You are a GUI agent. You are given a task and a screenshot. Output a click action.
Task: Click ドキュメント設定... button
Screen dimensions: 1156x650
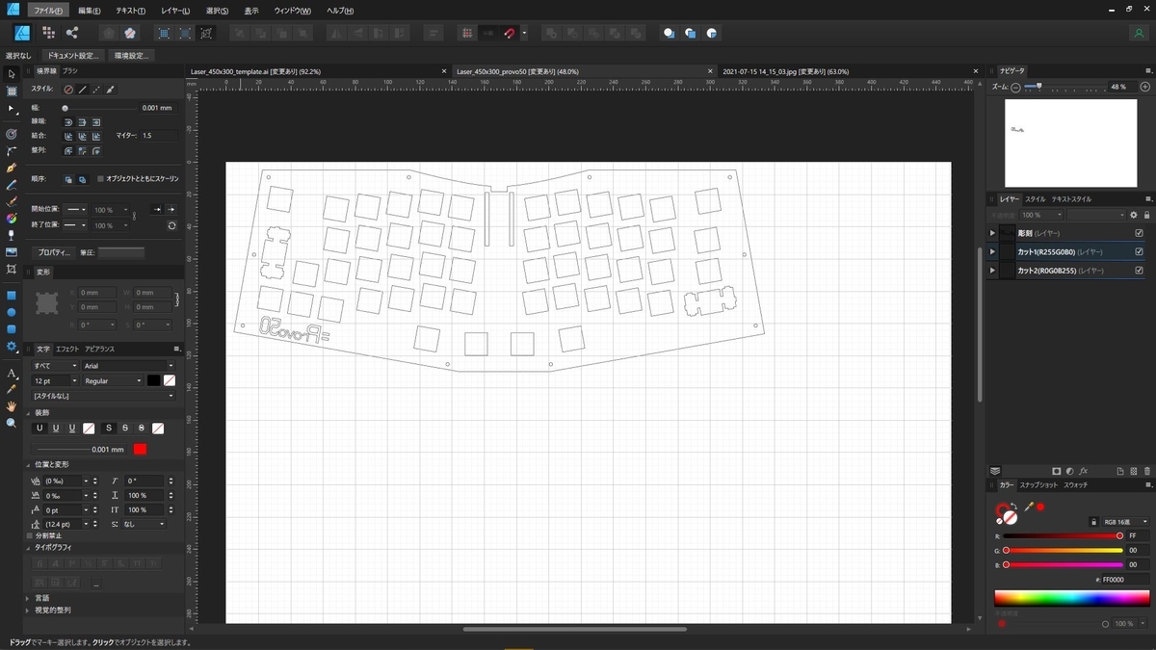[73, 56]
